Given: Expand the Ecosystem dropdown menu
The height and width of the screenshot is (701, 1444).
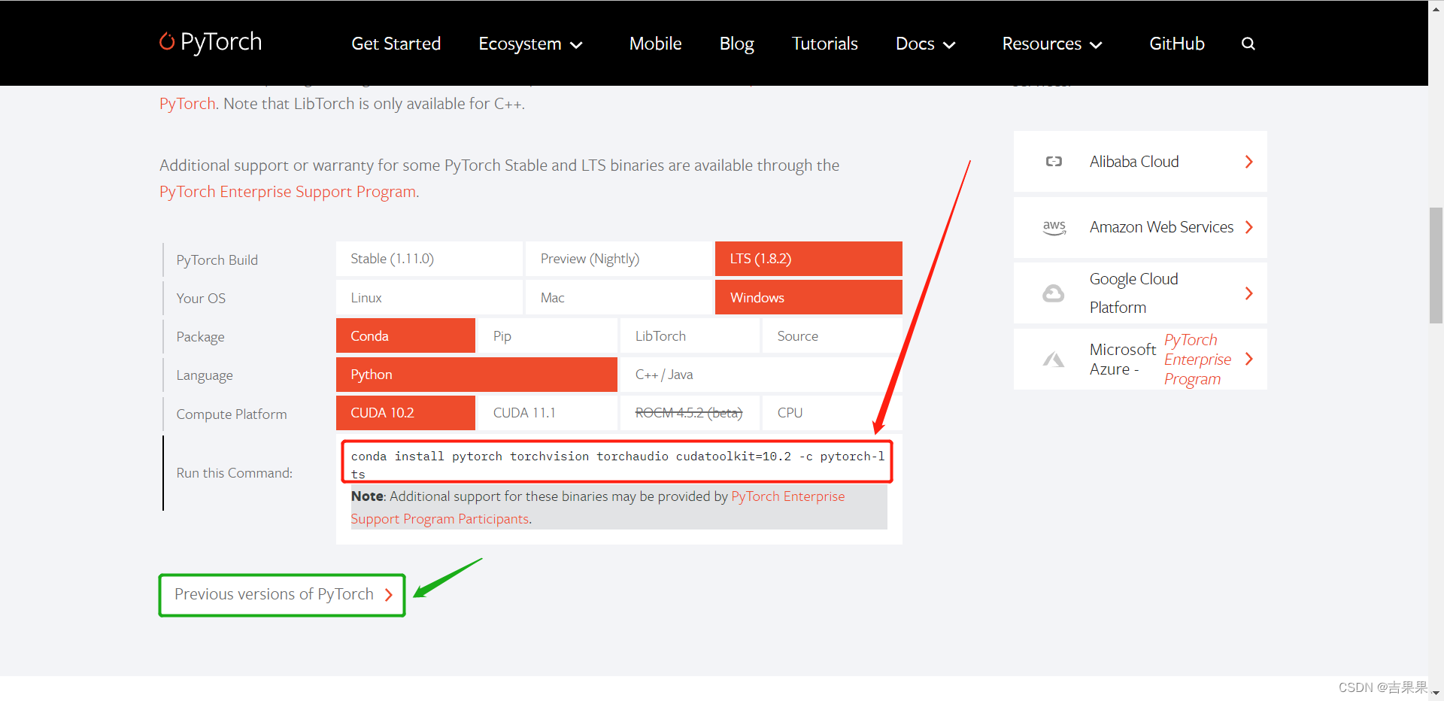Looking at the screenshot, I should 531,44.
